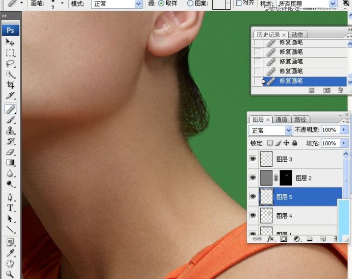Open the 样本 sample dropdown
The image size is (352, 279).
tap(333, 4)
